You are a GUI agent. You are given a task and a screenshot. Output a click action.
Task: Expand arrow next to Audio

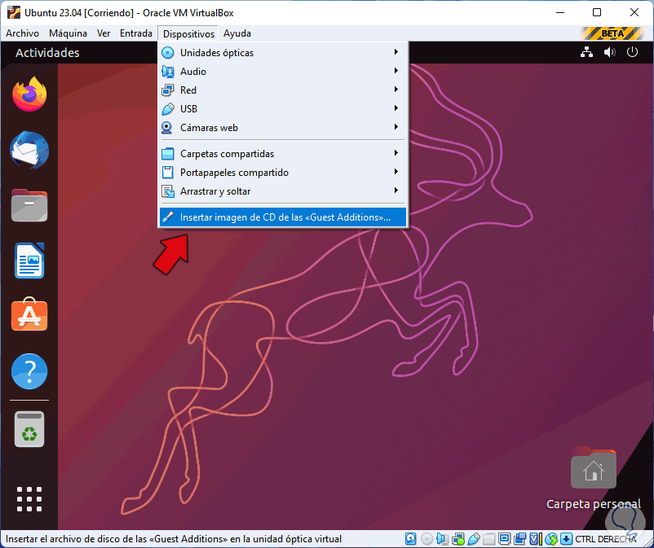(395, 71)
